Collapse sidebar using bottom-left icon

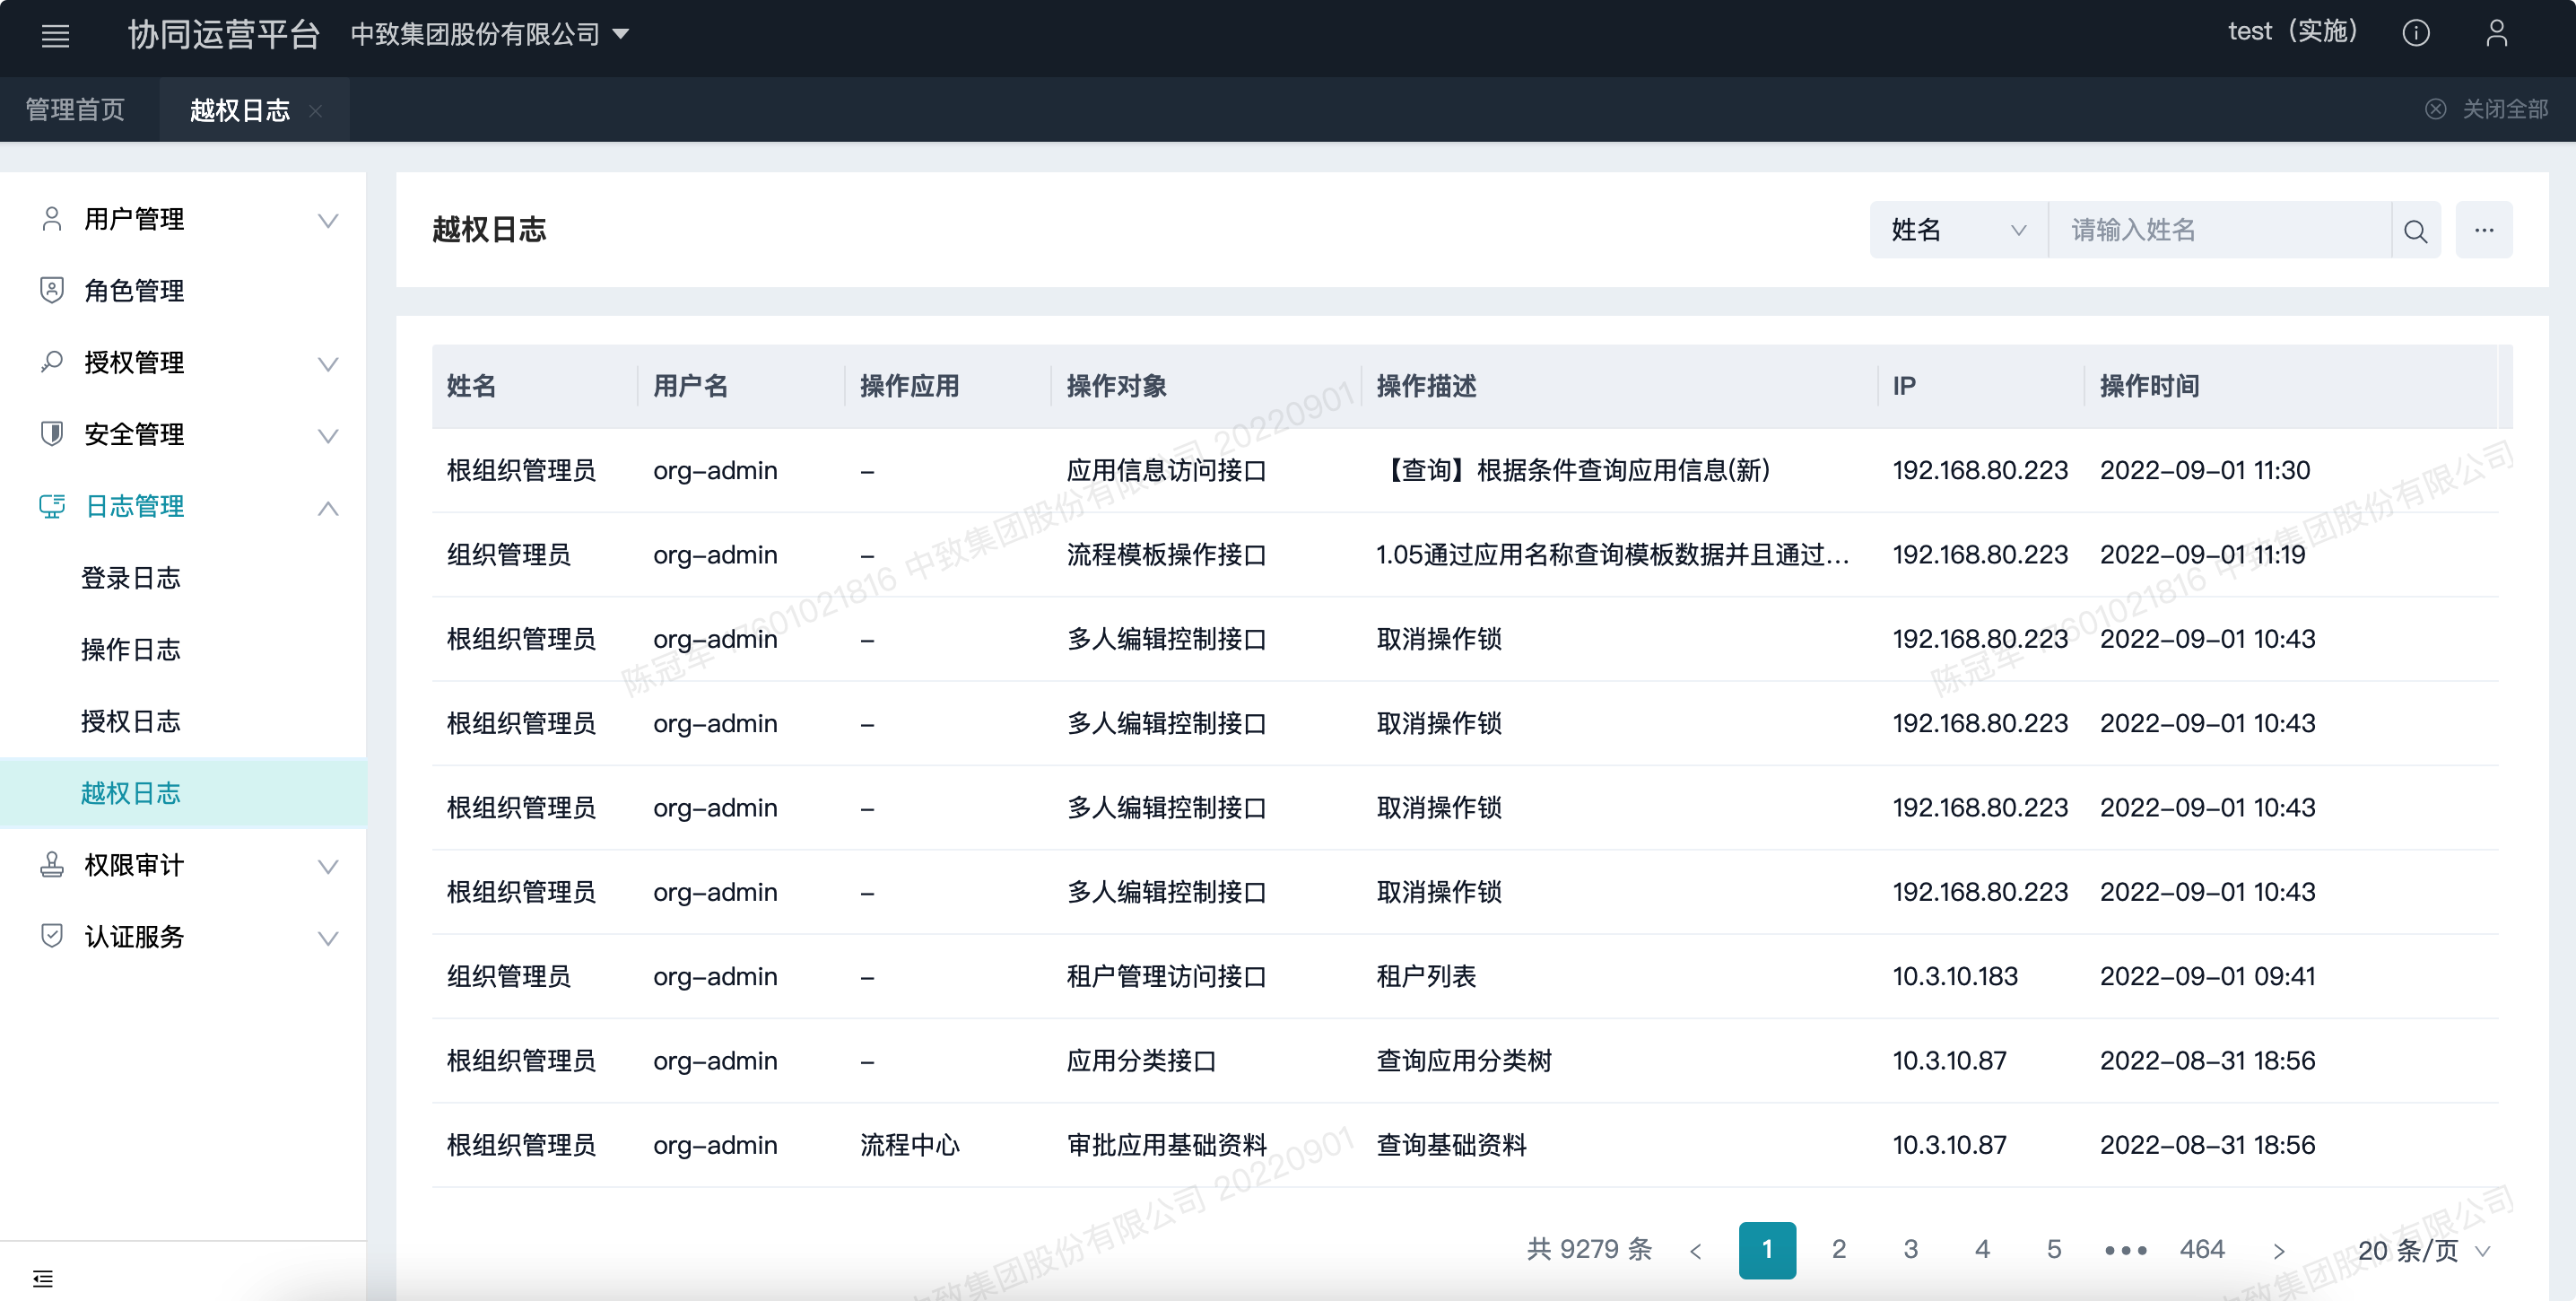pos(43,1278)
